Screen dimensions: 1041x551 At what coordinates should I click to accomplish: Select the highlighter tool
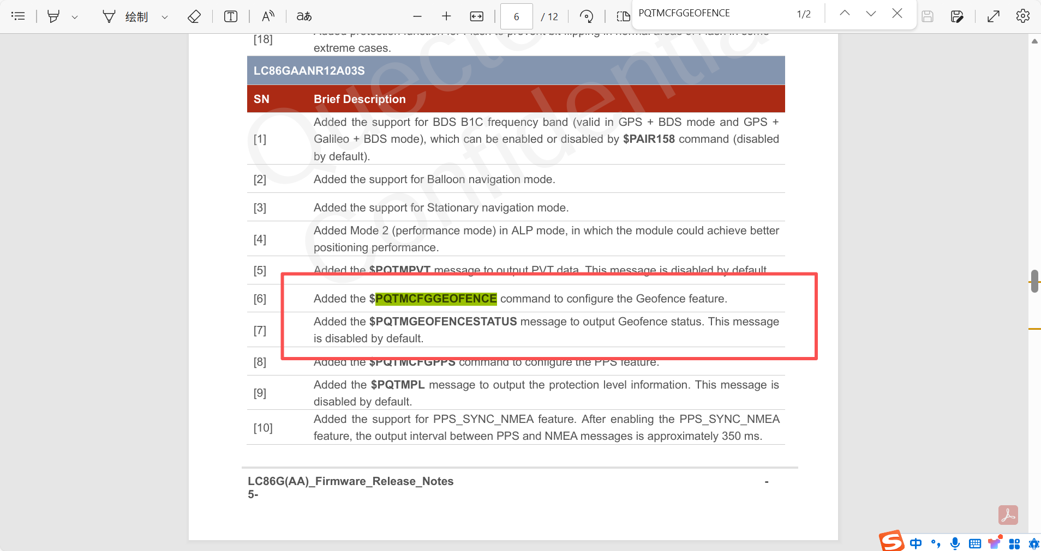click(x=53, y=16)
